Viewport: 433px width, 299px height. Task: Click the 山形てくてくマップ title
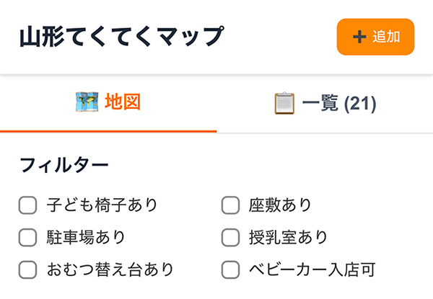122,36
